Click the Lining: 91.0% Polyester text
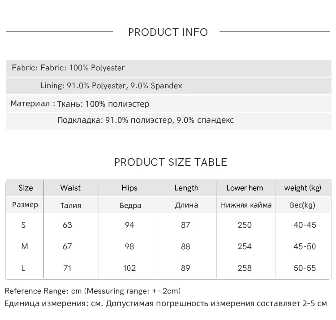This screenshot has height=320, width=336. tap(111, 86)
